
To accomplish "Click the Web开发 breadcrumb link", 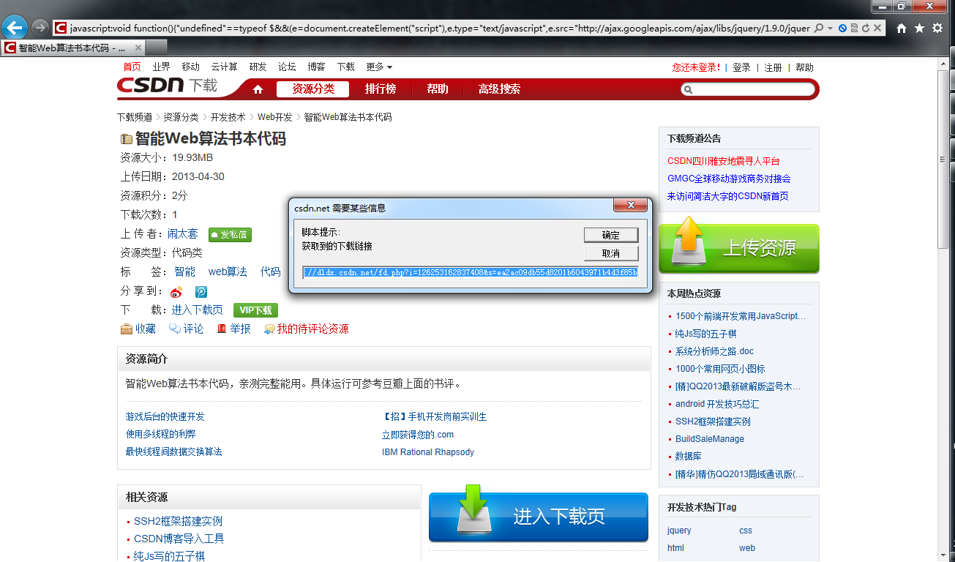I will (274, 117).
